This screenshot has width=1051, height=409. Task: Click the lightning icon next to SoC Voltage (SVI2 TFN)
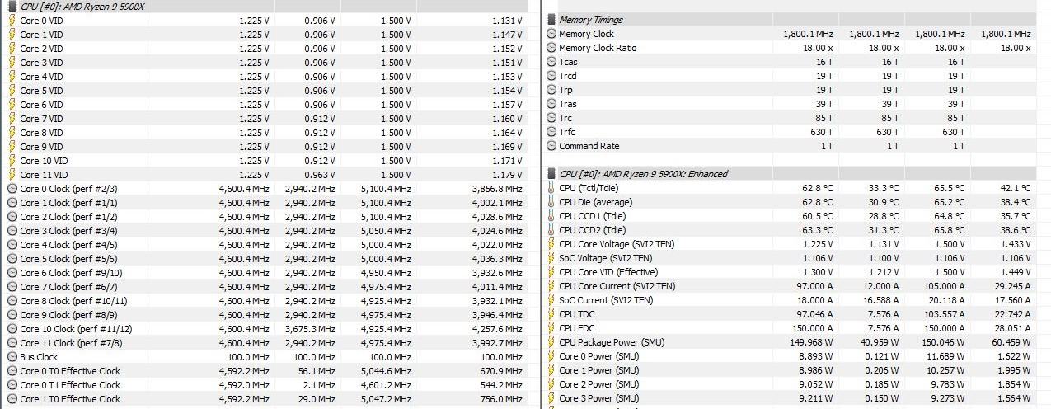[x=551, y=258]
